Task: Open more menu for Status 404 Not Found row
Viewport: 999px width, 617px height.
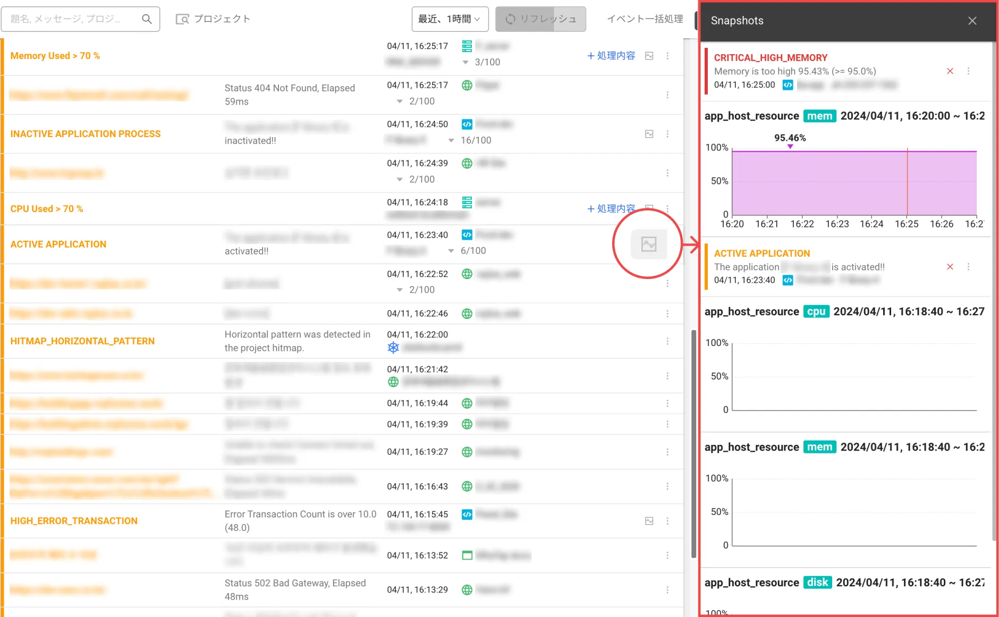Action: pos(667,95)
